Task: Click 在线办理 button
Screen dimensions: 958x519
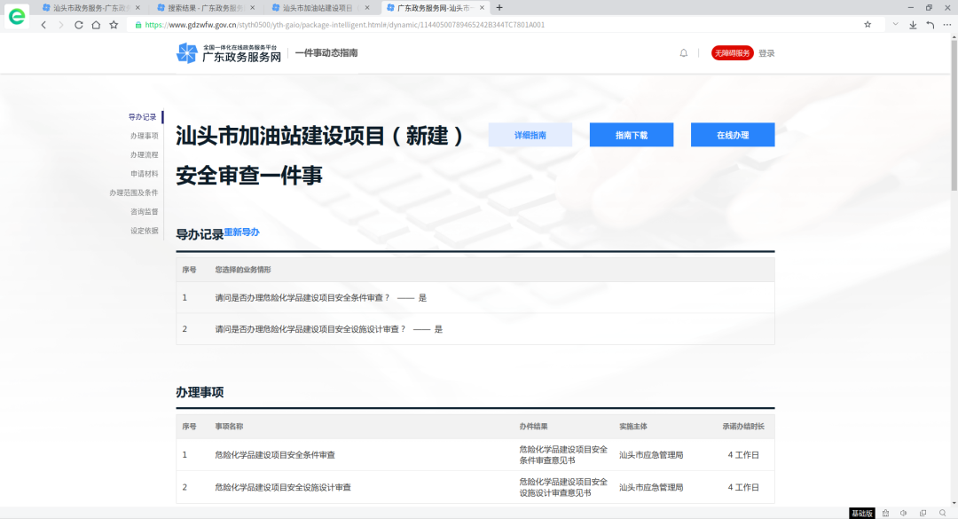Action: pyautogui.click(x=733, y=135)
